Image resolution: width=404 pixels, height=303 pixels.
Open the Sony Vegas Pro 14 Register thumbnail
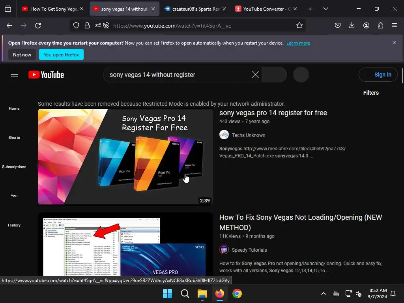point(125,157)
